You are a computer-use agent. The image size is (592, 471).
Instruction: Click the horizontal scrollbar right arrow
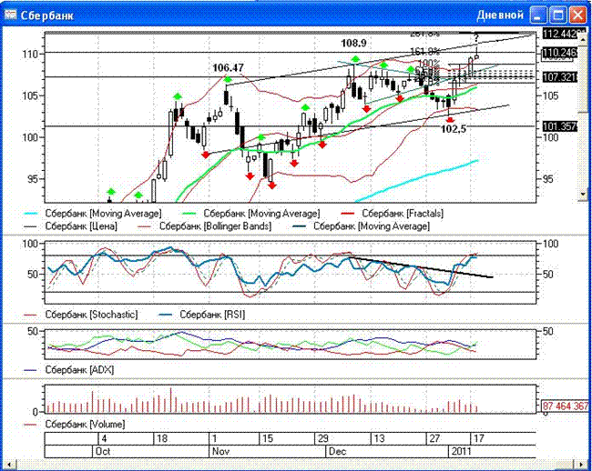581,464
